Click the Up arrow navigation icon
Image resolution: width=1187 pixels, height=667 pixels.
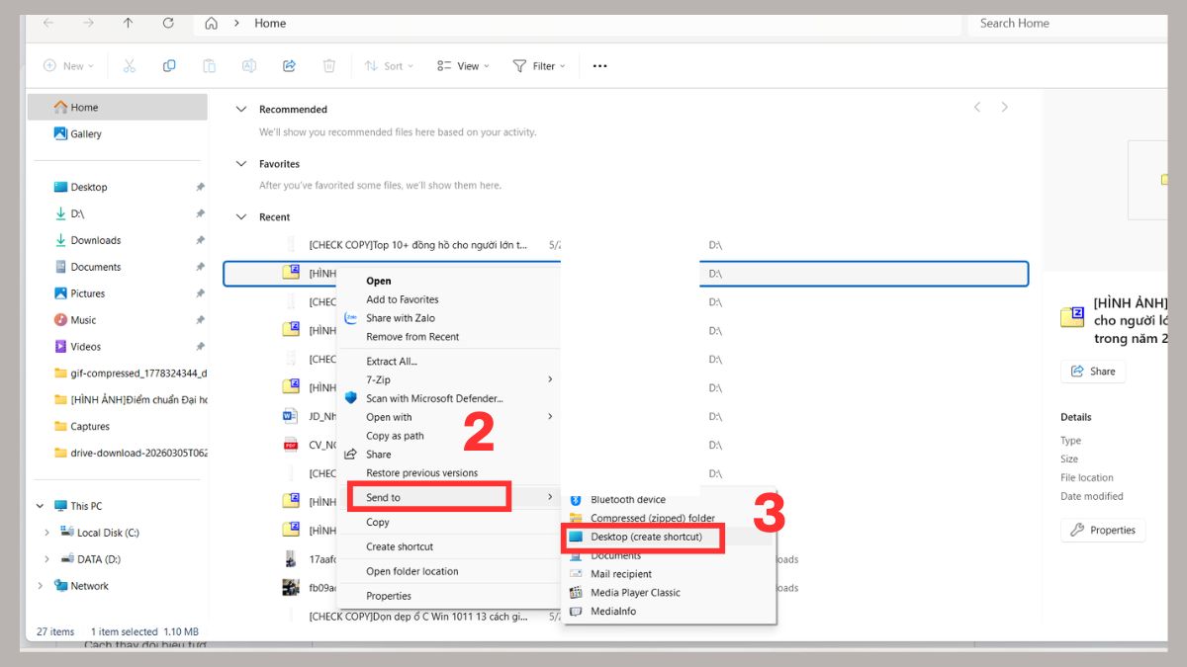(128, 23)
